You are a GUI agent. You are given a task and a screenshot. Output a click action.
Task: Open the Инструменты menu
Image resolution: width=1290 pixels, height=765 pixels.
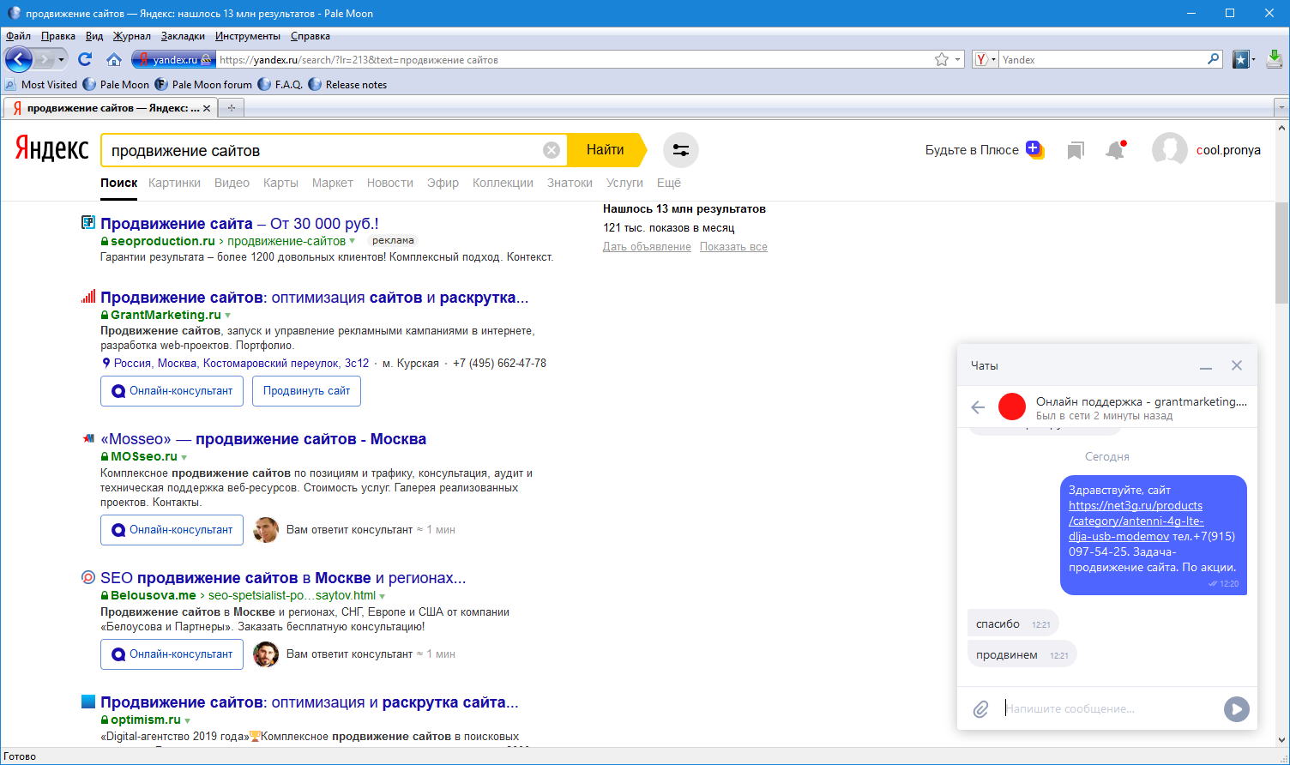pyautogui.click(x=248, y=36)
